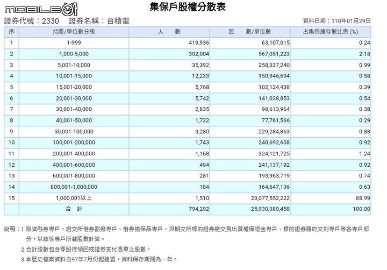Click the 1,000,001以上 range cell
387x270 pixels.
tap(74, 198)
